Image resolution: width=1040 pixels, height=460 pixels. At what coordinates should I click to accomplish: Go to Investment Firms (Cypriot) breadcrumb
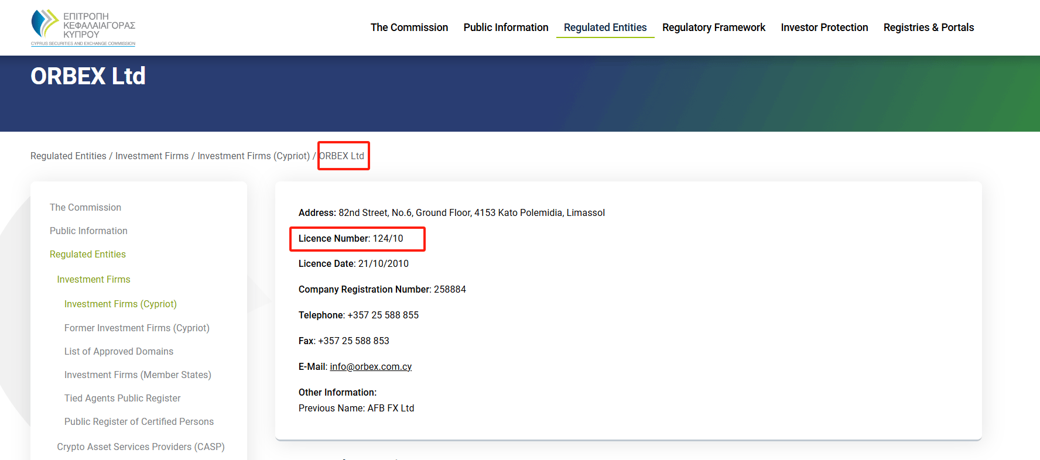click(254, 156)
